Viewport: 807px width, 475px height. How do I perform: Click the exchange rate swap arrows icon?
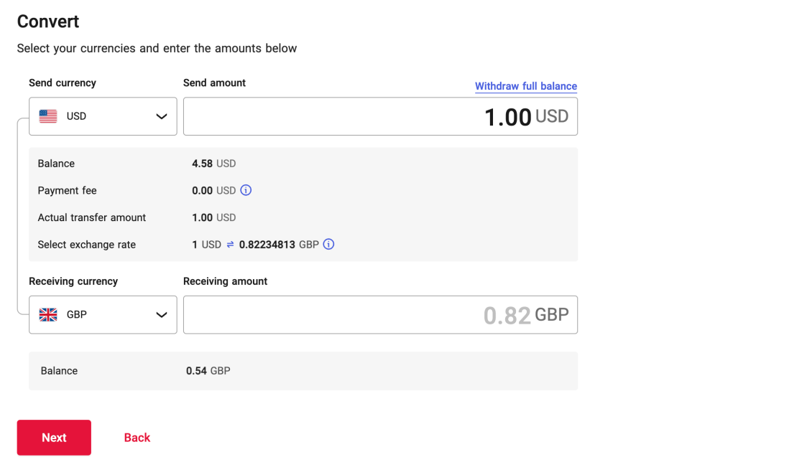(230, 245)
